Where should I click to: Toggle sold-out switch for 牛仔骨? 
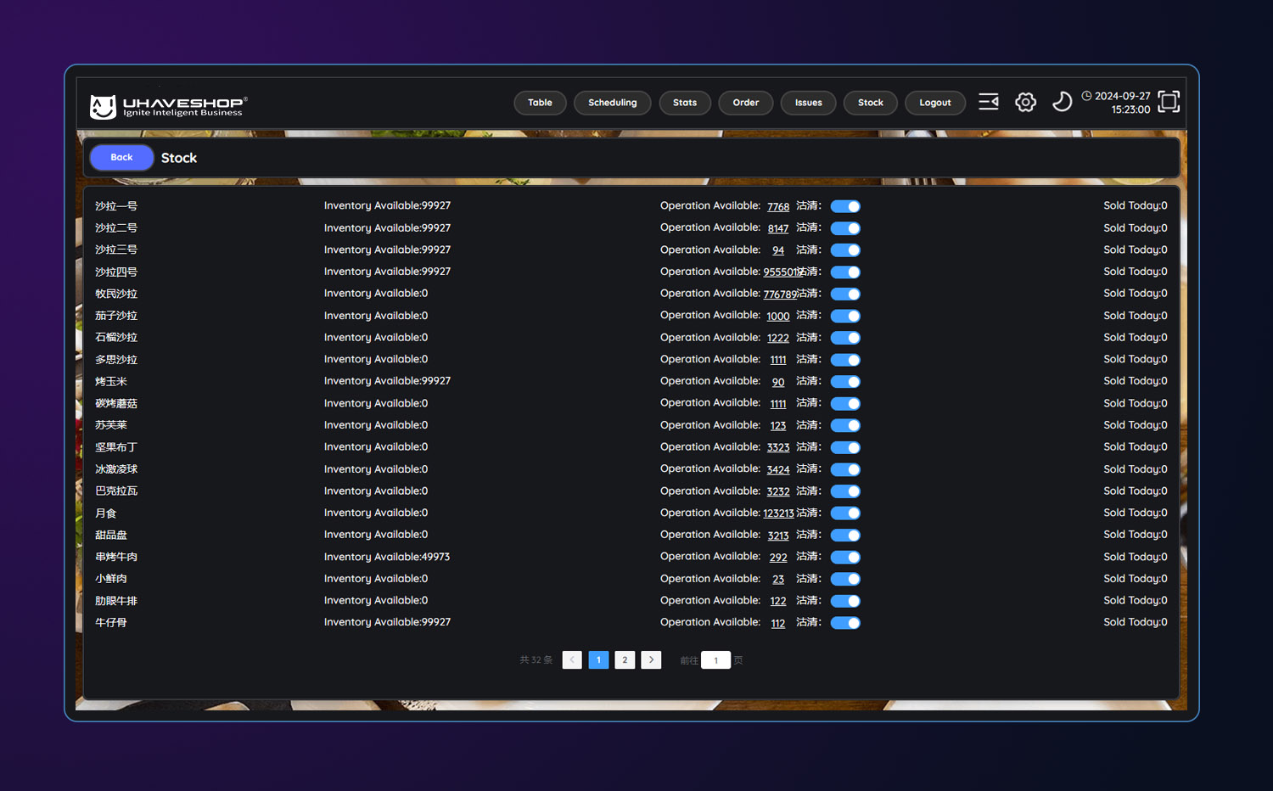845,623
